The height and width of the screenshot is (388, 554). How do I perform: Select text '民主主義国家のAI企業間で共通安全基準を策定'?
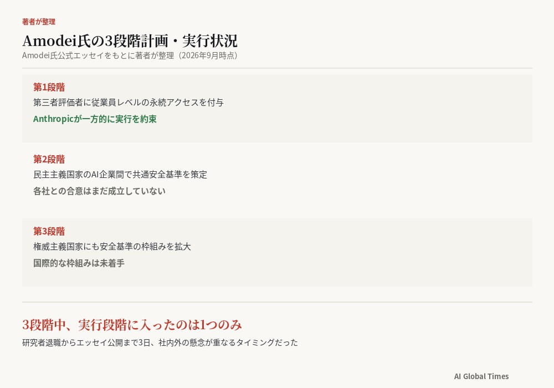(120, 175)
